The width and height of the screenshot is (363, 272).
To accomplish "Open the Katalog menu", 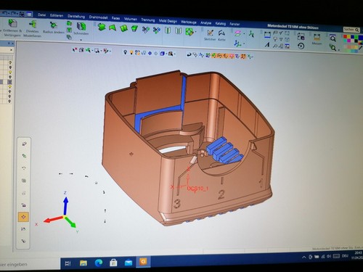I will click(221, 23).
